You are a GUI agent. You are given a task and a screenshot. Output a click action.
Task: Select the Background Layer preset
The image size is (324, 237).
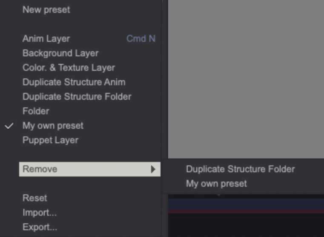tap(60, 53)
